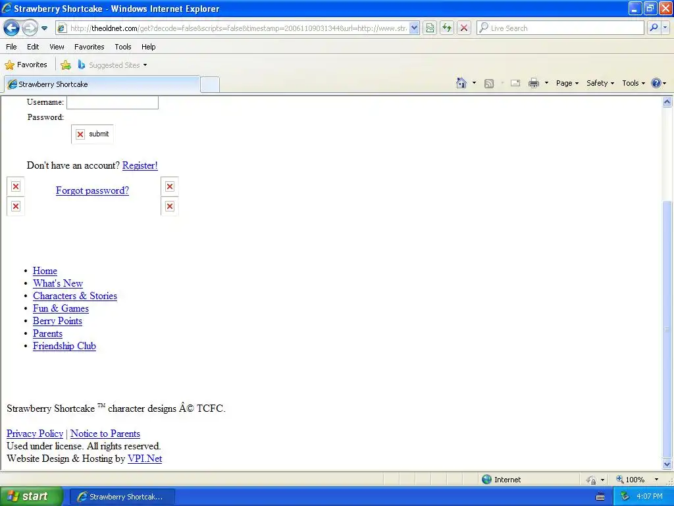Open the Berry Points link

point(58,321)
